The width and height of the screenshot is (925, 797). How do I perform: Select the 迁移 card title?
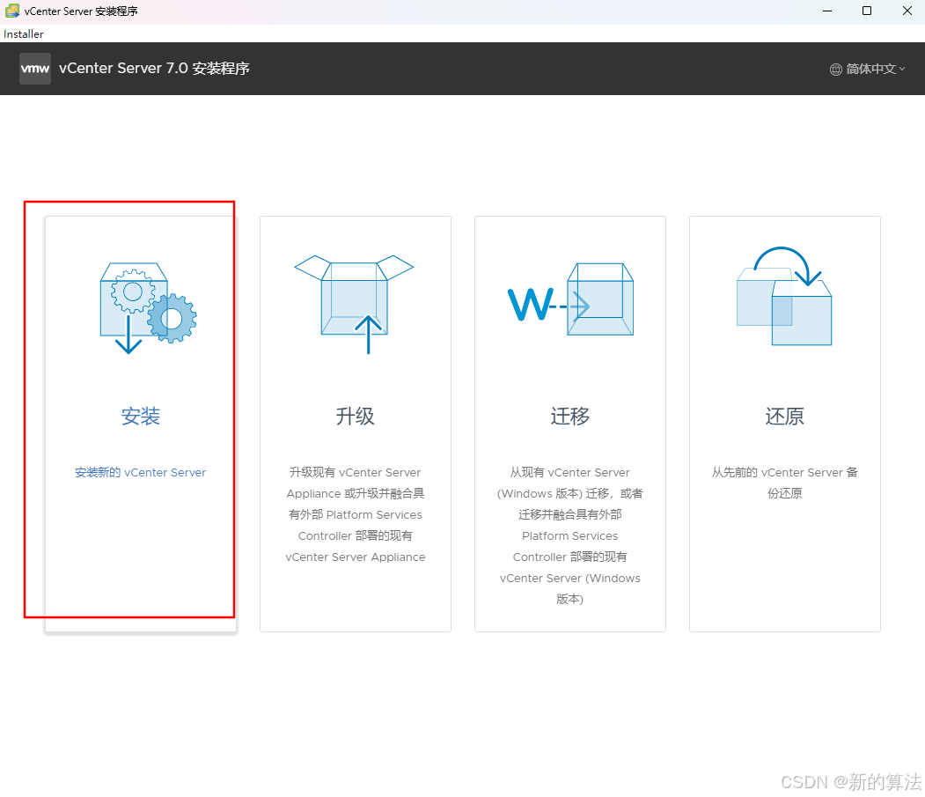(569, 417)
